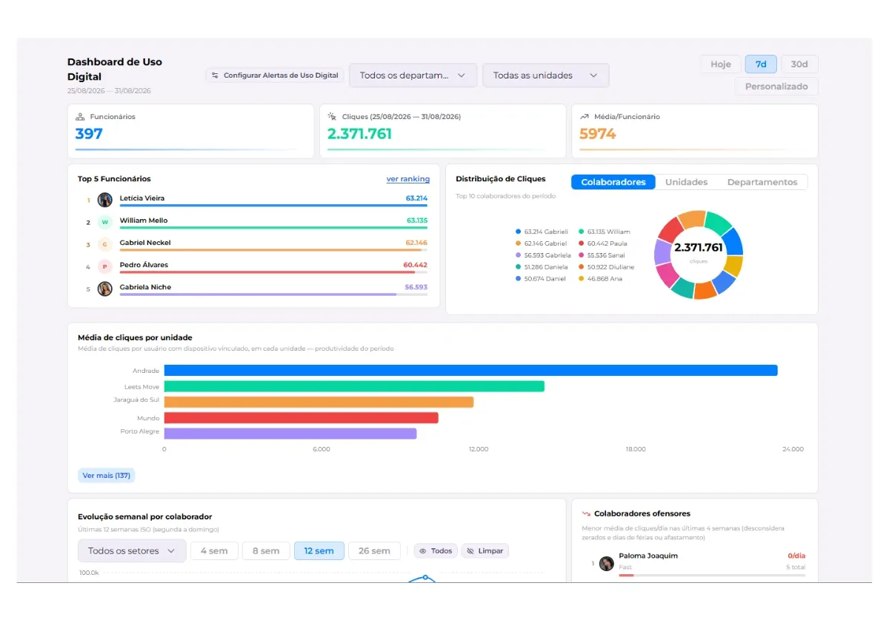Screen dimensions: 889x620
Task: Click Pedro Álvares' red progress bar
Action: 273,272
